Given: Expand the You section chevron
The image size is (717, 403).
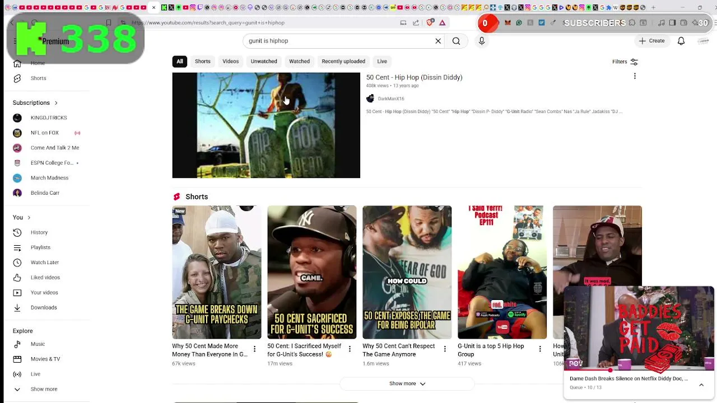Looking at the screenshot, I should point(29,218).
